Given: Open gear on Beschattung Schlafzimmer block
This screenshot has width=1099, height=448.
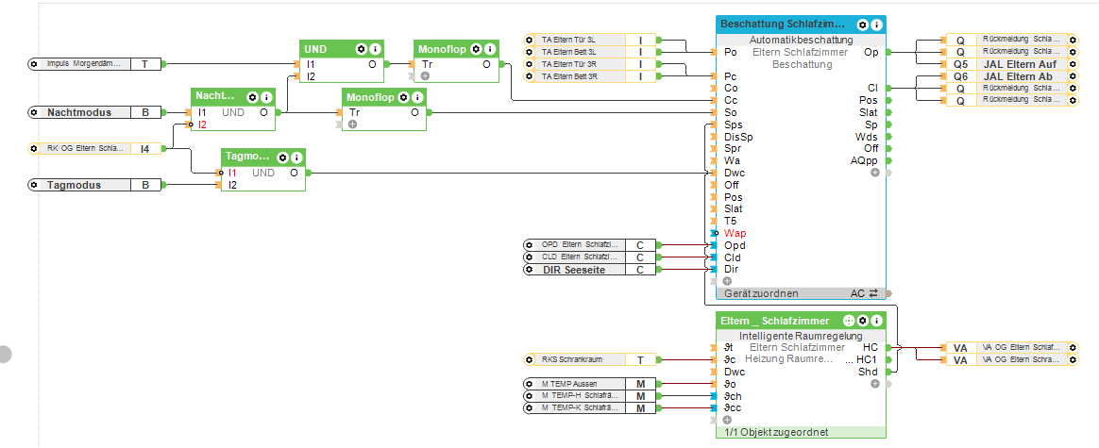Looking at the screenshot, I should click(x=862, y=25).
